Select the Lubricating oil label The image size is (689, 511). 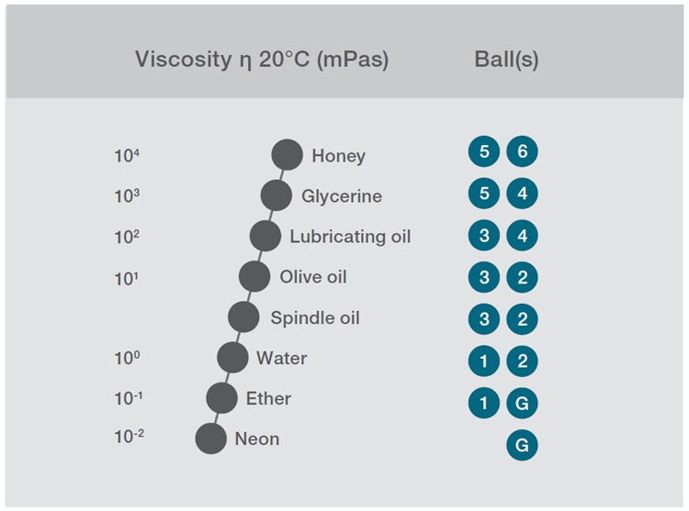[x=350, y=237]
